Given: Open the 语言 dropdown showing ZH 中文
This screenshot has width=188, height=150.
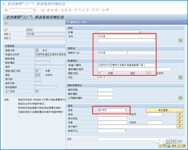Looking at the screenshot, I should point(126,110).
